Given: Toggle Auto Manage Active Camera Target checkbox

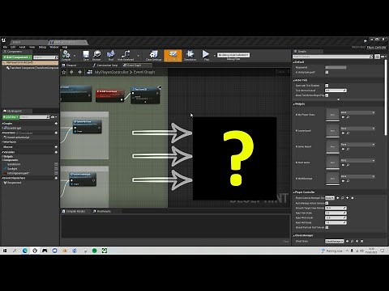Looking at the screenshot, I should (327, 203).
